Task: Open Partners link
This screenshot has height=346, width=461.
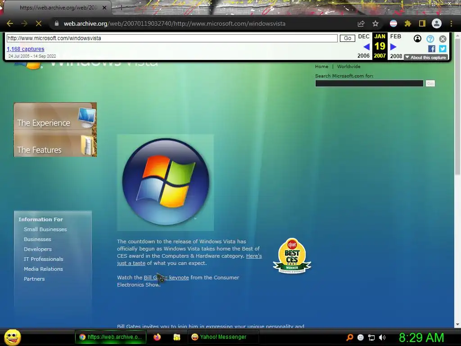Action: click(x=34, y=279)
